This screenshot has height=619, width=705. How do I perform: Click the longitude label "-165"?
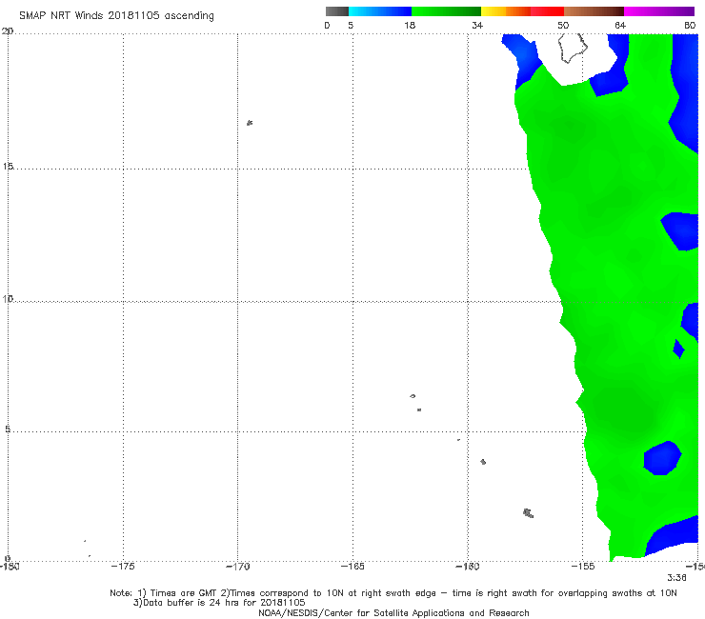point(352,567)
